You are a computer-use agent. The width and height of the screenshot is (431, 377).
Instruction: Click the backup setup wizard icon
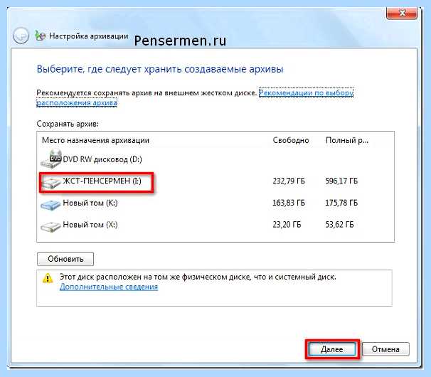40,36
